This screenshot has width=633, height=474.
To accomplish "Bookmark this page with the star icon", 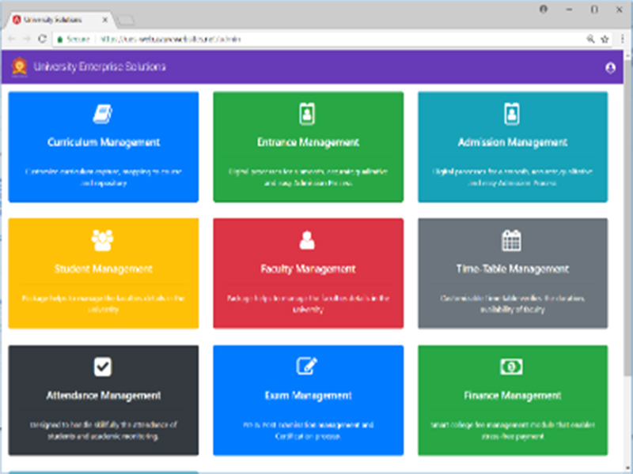I will point(605,38).
